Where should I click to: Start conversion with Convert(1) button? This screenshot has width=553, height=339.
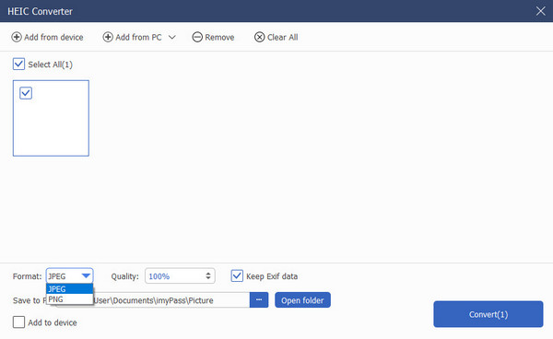click(x=488, y=314)
